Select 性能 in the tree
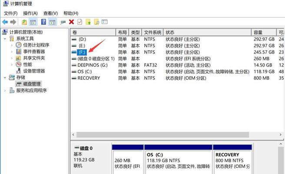 (27, 65)
